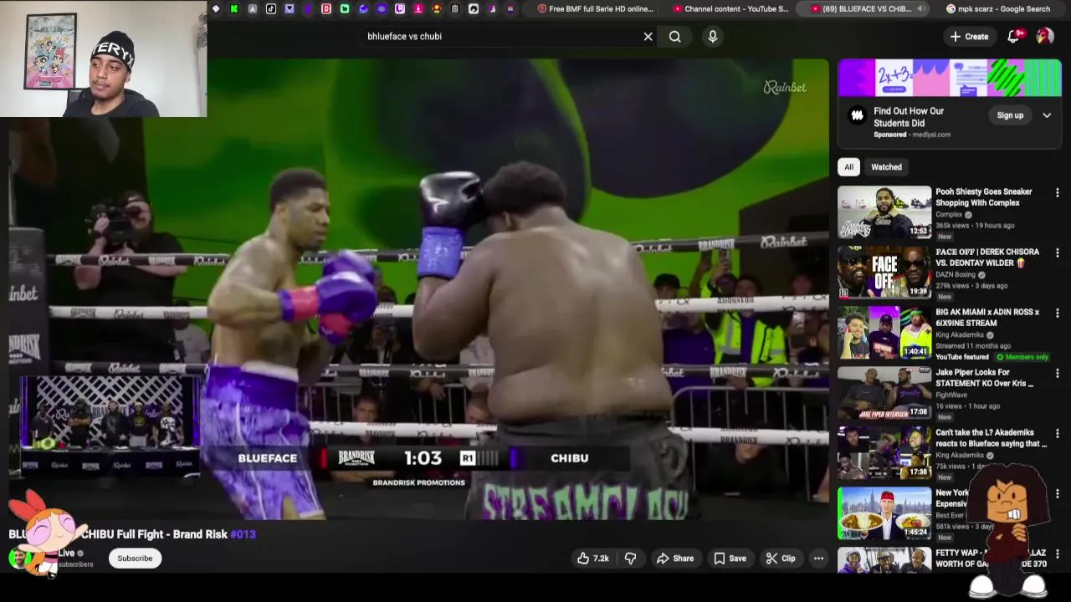Clear the search box with X icon

click(x=648, y=37)
